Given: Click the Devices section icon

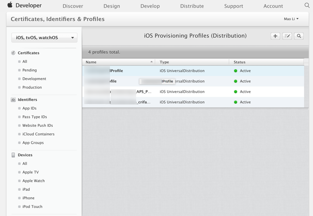Looking at the screenshot, I should pyautogui.click(x=13, y=155).
